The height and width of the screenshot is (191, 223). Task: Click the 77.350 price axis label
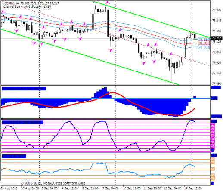[217, 73]
